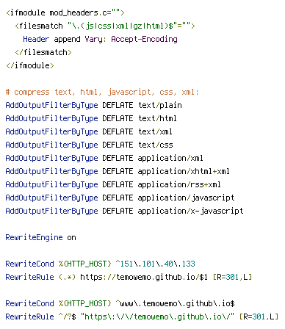This screenshot has width=285, height=329.
Task: Click the Accept-Encoding text
Action: click(x=144, y=39)
